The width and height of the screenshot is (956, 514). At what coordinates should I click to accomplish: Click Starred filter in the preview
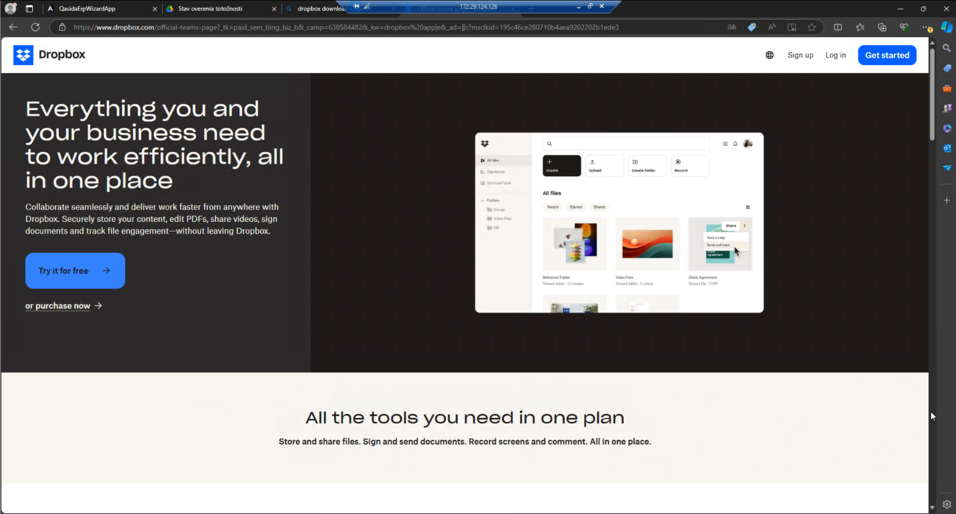pyautogui.click(x=576, y=207)
